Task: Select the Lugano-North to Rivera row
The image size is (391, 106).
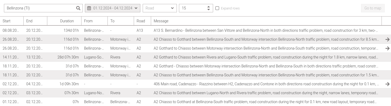Action: click(x=195, y=93)
